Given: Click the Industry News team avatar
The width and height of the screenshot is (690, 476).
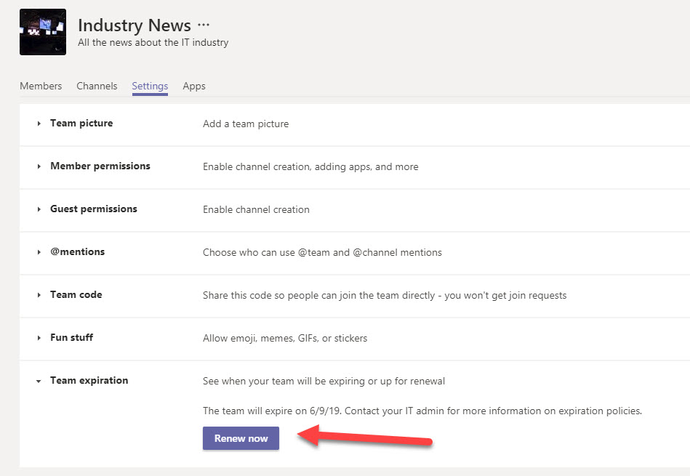Looking at the screenshot, I should 43,32.
